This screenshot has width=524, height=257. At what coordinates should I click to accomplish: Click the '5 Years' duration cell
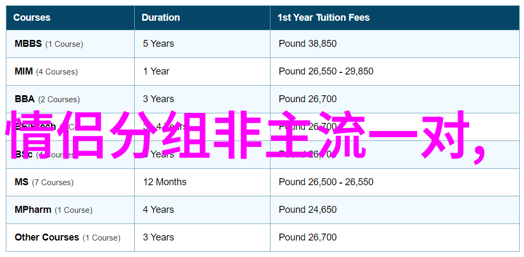pos(158,44)
